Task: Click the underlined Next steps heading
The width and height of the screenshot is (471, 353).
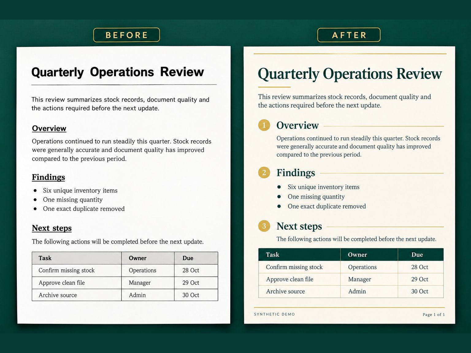Action: (52, 228)
